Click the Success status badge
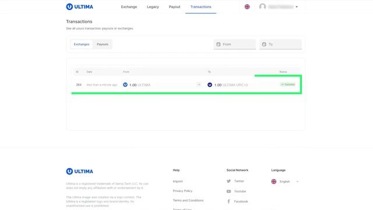The height and width of the screenshot is (210, 373). (x=287, y=85)
